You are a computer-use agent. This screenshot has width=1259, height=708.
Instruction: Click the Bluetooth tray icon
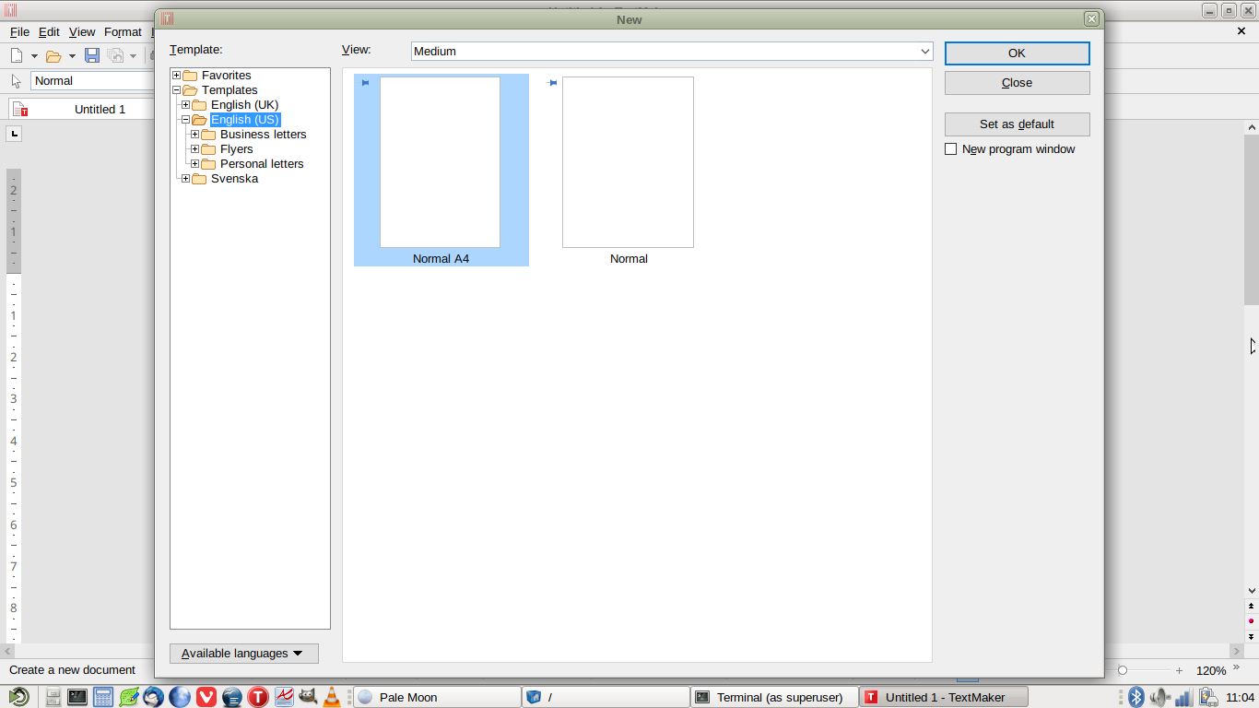click(1136, 697)
